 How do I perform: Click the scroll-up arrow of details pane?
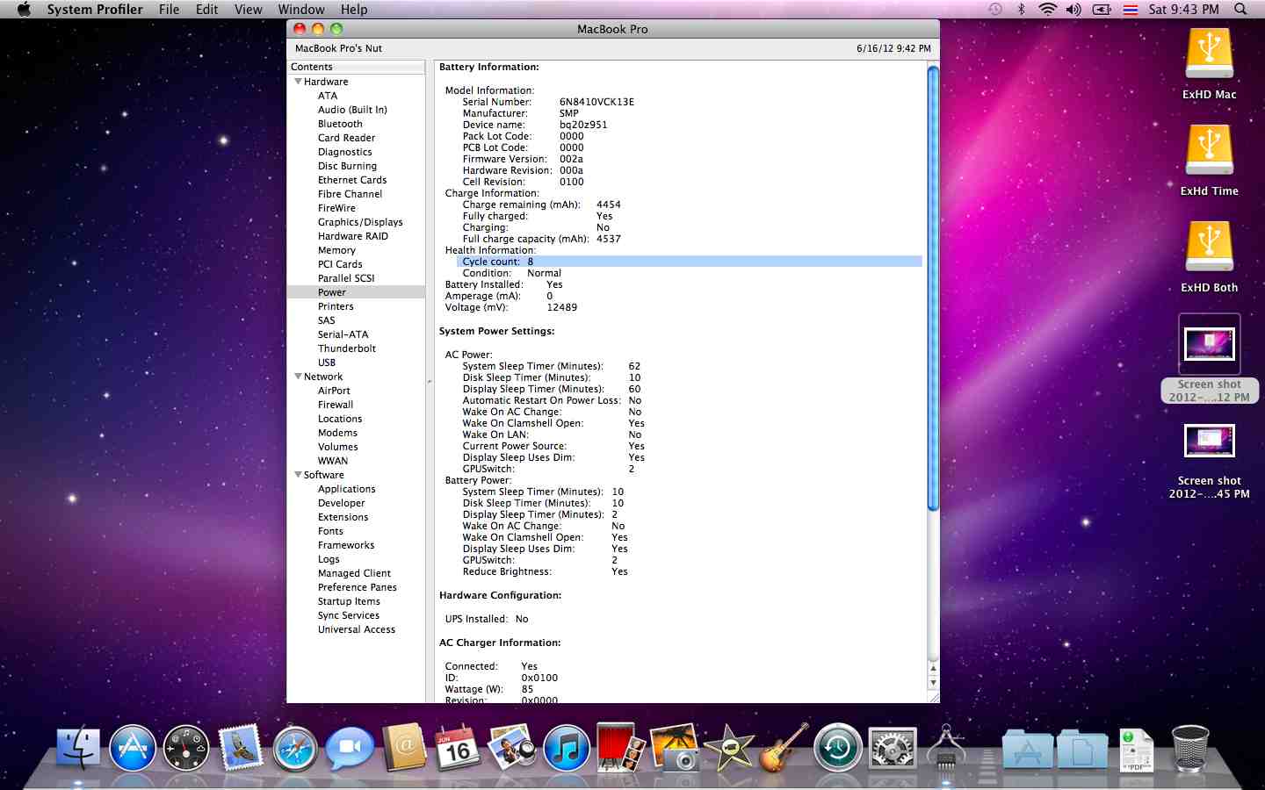(933, 669)
